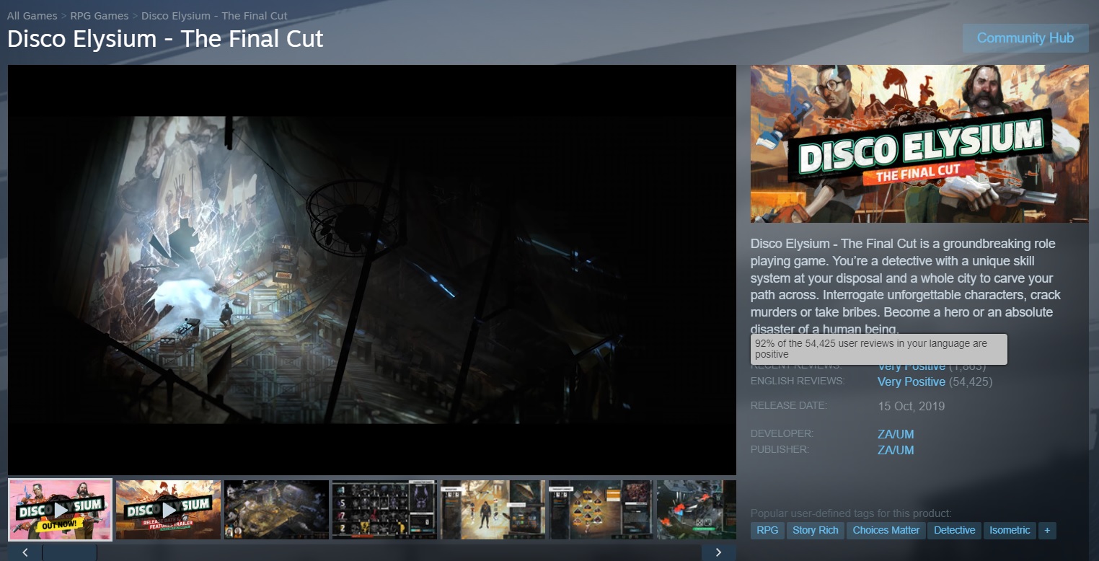Click the left arrow of the thumbnail strip
The image size is (1099, 561).
tap(25, 552)
